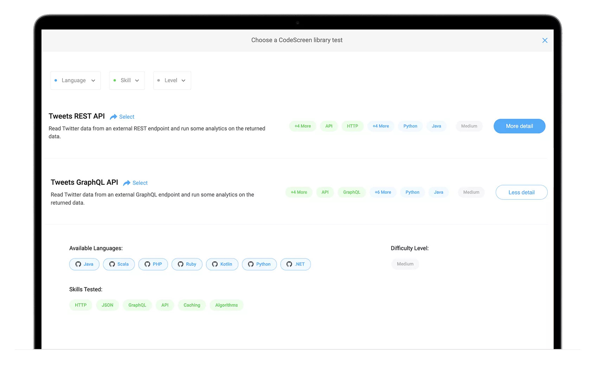Pick the .NET language badge
This screenshot has width=606, height=367.
[x=296, y=264]
